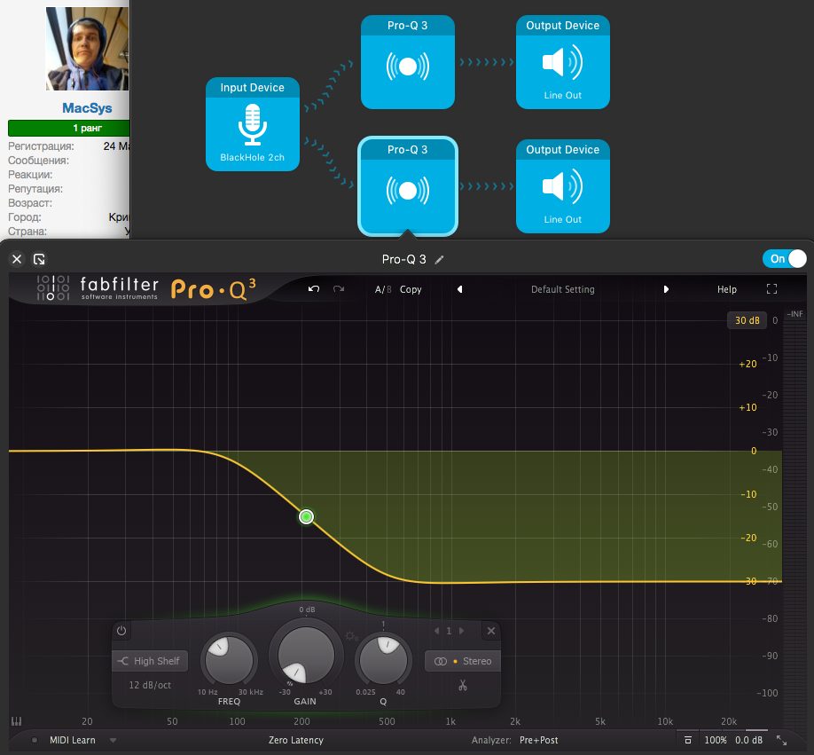
Task: Undo the last EQ change
Action: [x=314, y=289]
